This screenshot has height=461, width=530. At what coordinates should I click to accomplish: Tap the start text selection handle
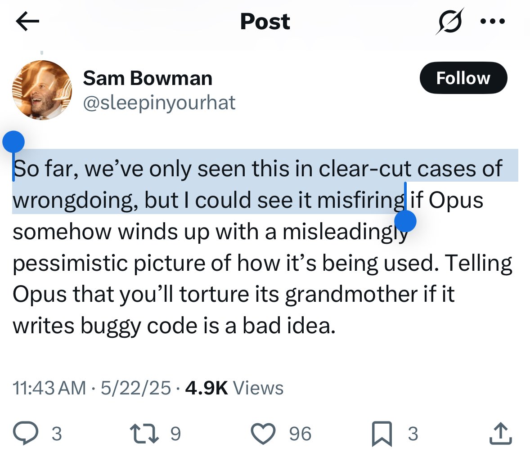pyautogui.click(x=13, y=142)
